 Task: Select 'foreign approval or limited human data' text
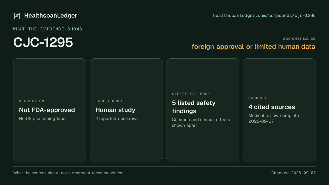(254, 47)
